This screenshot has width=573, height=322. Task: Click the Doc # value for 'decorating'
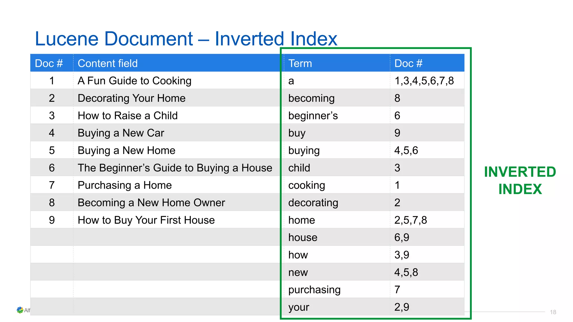coord(397,203)
